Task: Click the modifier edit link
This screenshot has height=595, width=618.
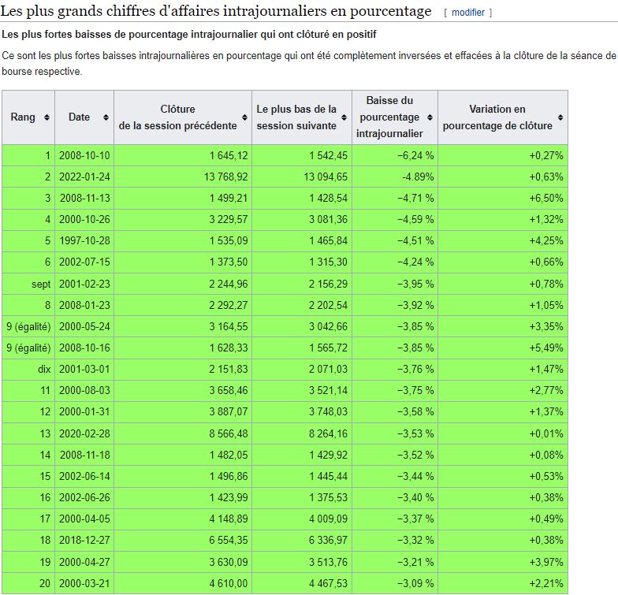Action: [467, 13]
